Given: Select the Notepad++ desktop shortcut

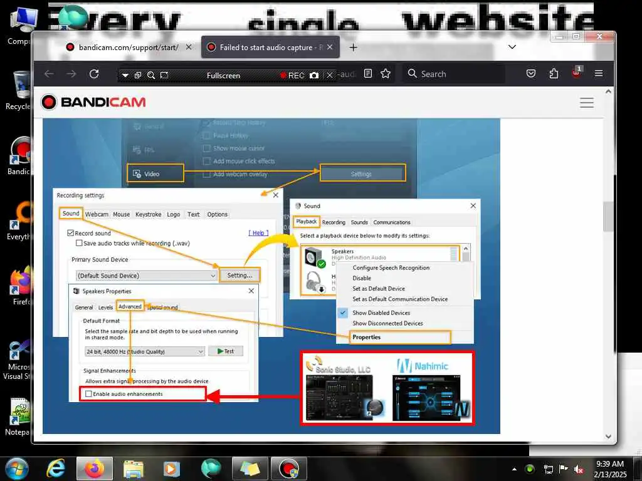Looking at the screenshot, I should 17,416.
